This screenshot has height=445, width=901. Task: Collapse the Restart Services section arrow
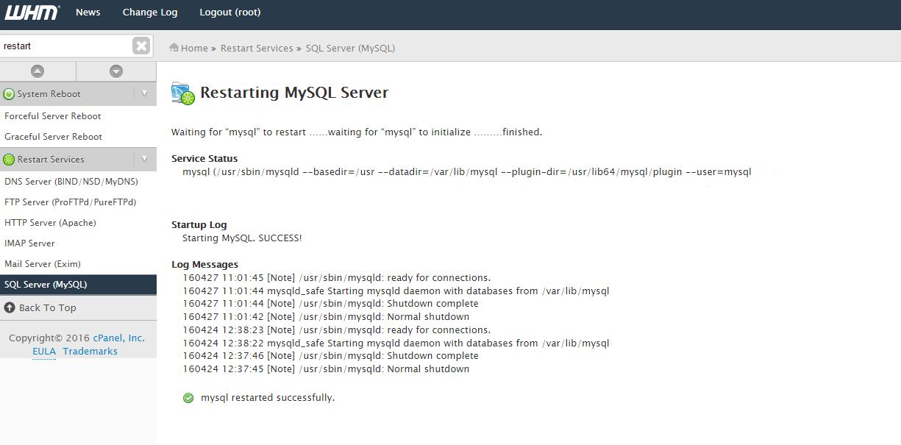[145, 159]
